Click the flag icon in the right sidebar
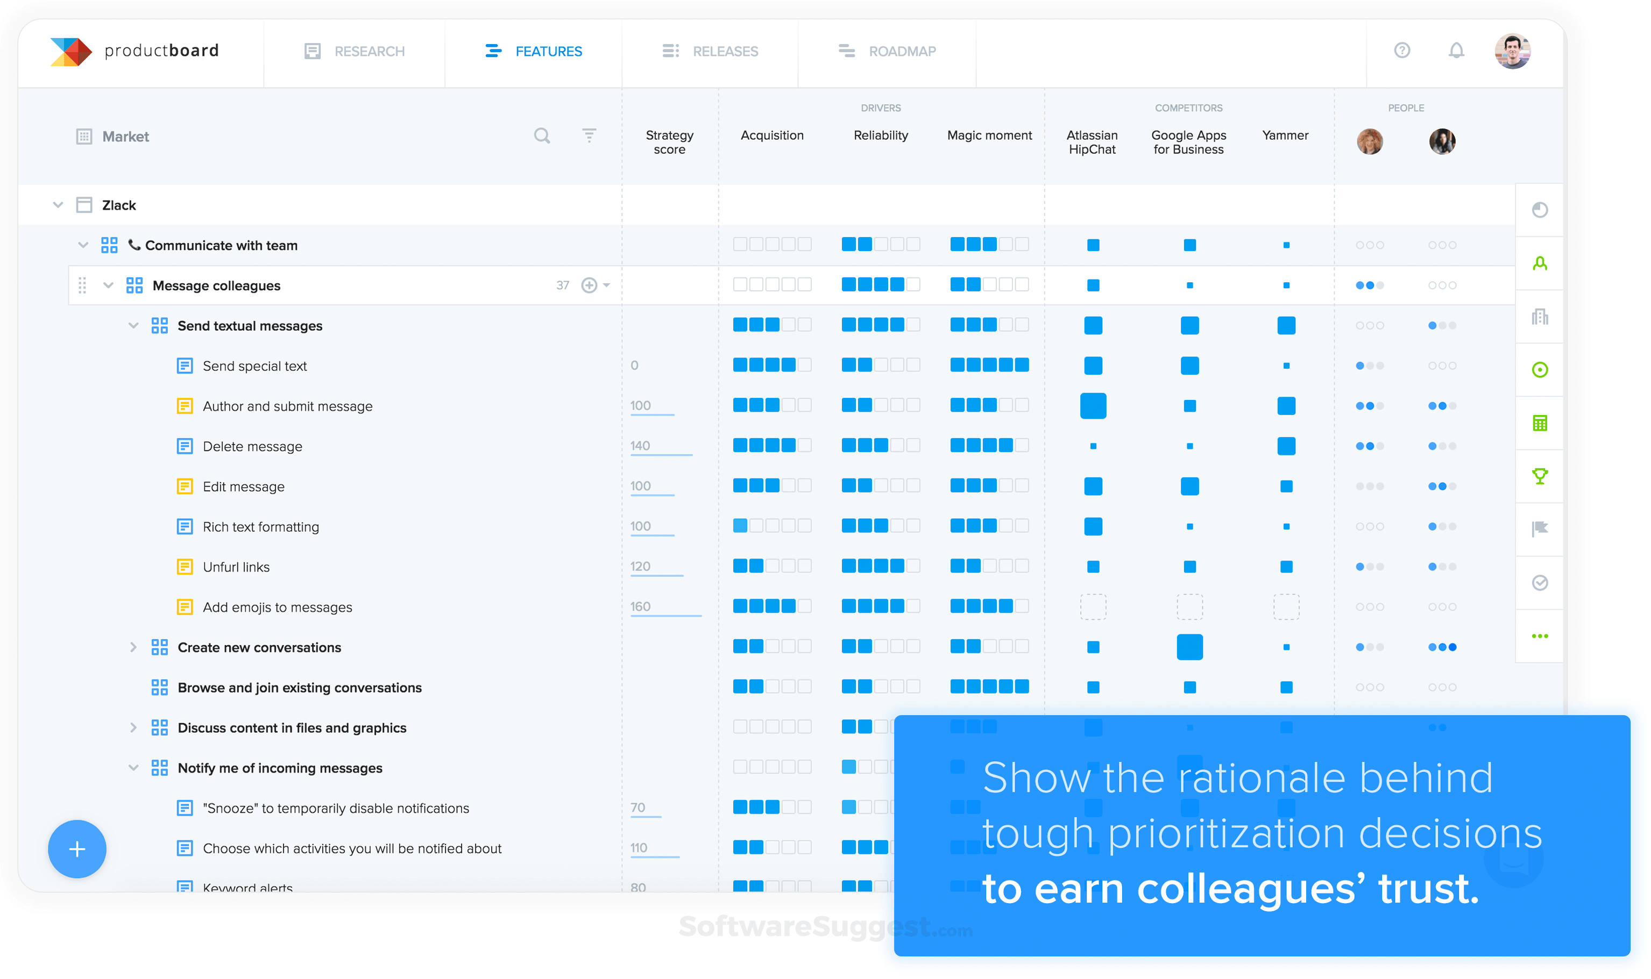This screenshot has width=1651, height=979. pos(1540,528)
